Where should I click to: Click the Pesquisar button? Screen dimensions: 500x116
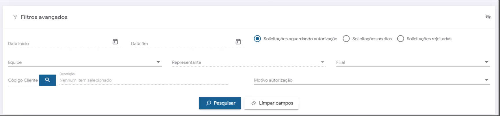coord(220,103)
